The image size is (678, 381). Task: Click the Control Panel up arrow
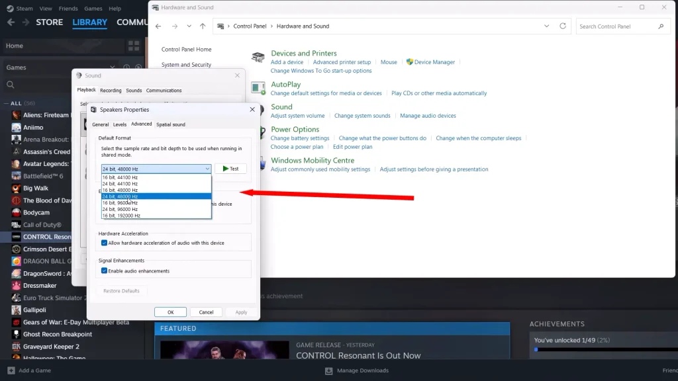tap(203, 26)
